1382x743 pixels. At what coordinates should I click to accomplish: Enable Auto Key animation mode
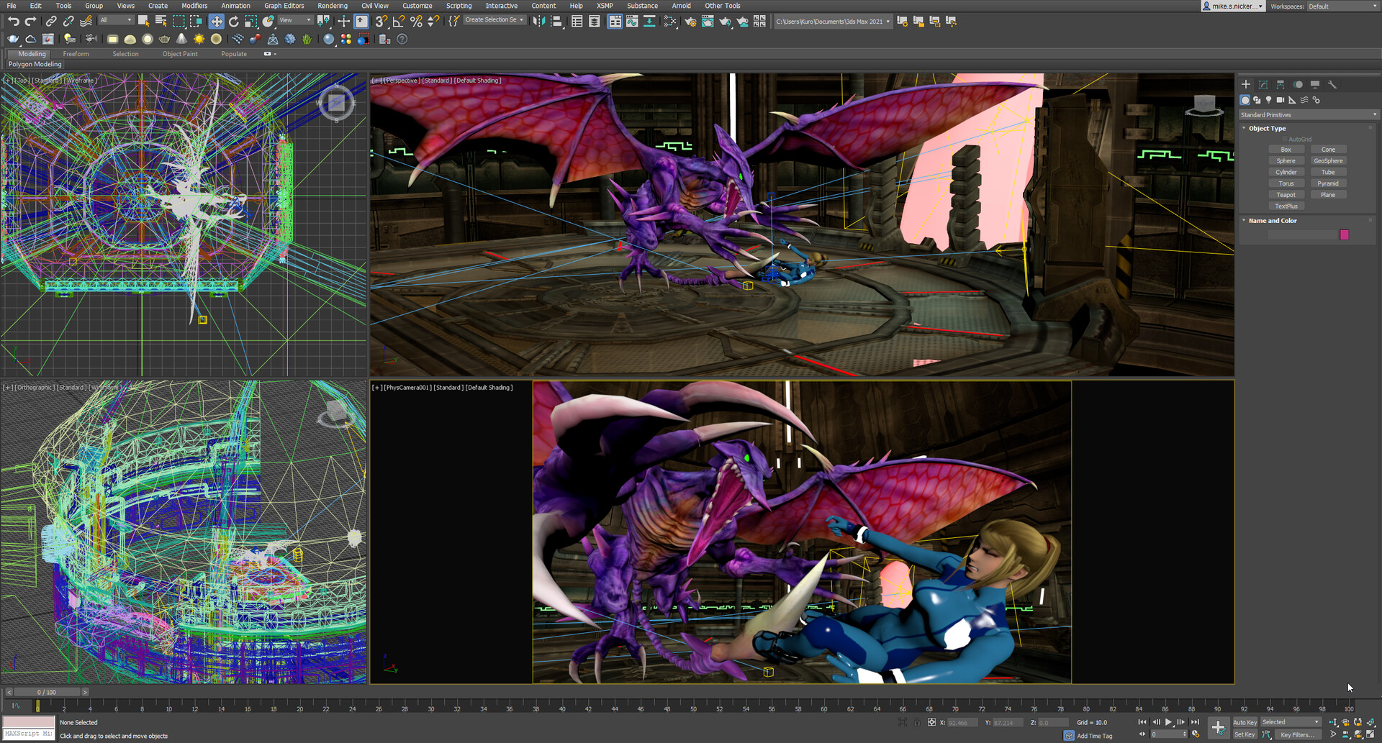[1245, 722]
